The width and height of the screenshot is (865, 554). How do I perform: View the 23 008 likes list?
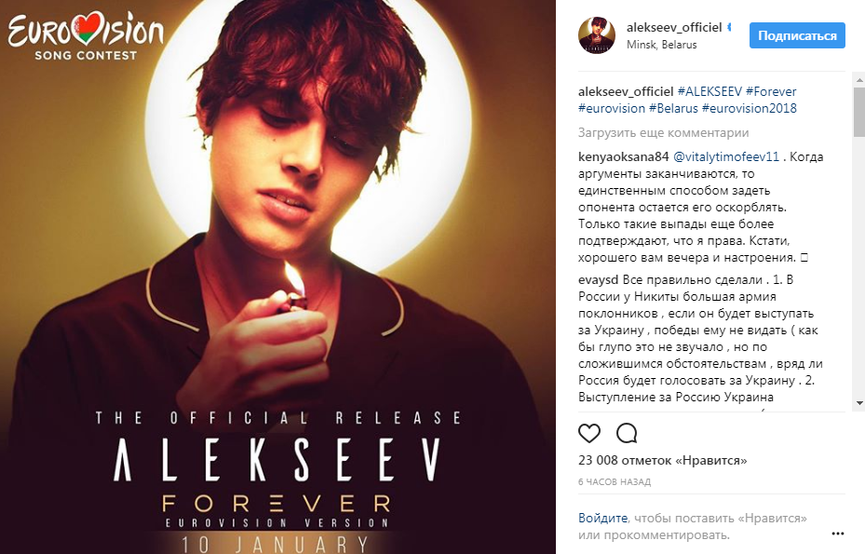663,460
